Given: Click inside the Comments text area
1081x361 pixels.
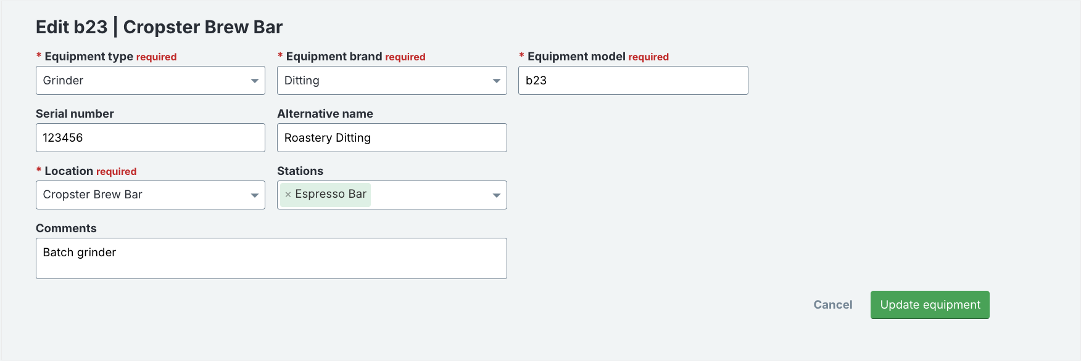Looking at the screenshot, I should coord(271,259).
